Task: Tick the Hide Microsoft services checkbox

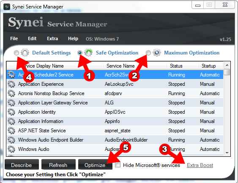Action: [118, 165]
